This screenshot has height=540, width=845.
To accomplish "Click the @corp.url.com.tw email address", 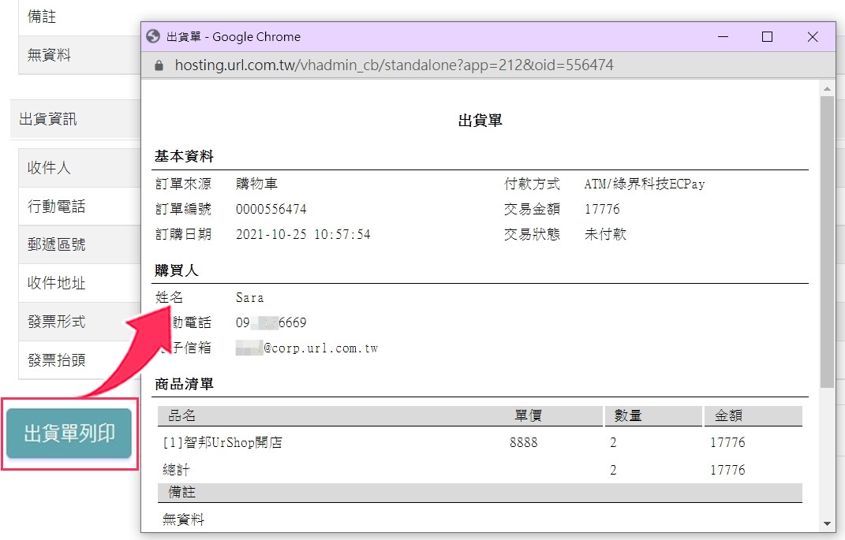I will point(307,348).
